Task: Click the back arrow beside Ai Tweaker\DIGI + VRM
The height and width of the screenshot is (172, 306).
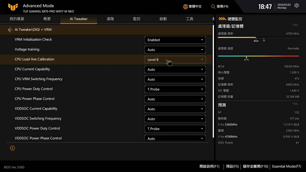Action: pos(10,30)
